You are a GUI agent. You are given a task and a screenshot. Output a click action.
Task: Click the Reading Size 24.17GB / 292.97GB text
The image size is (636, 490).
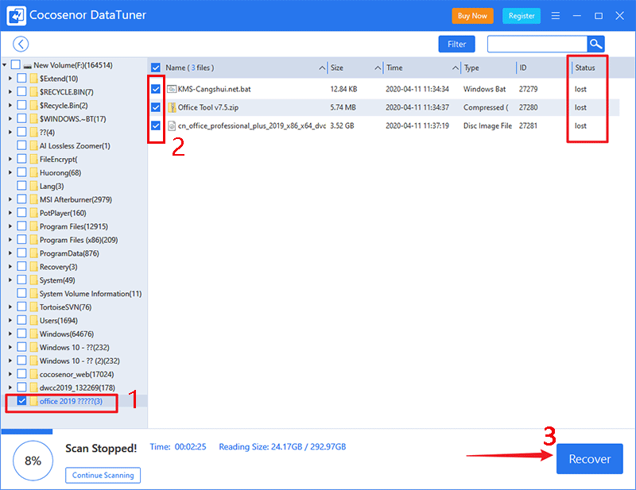tap(282, 446)
